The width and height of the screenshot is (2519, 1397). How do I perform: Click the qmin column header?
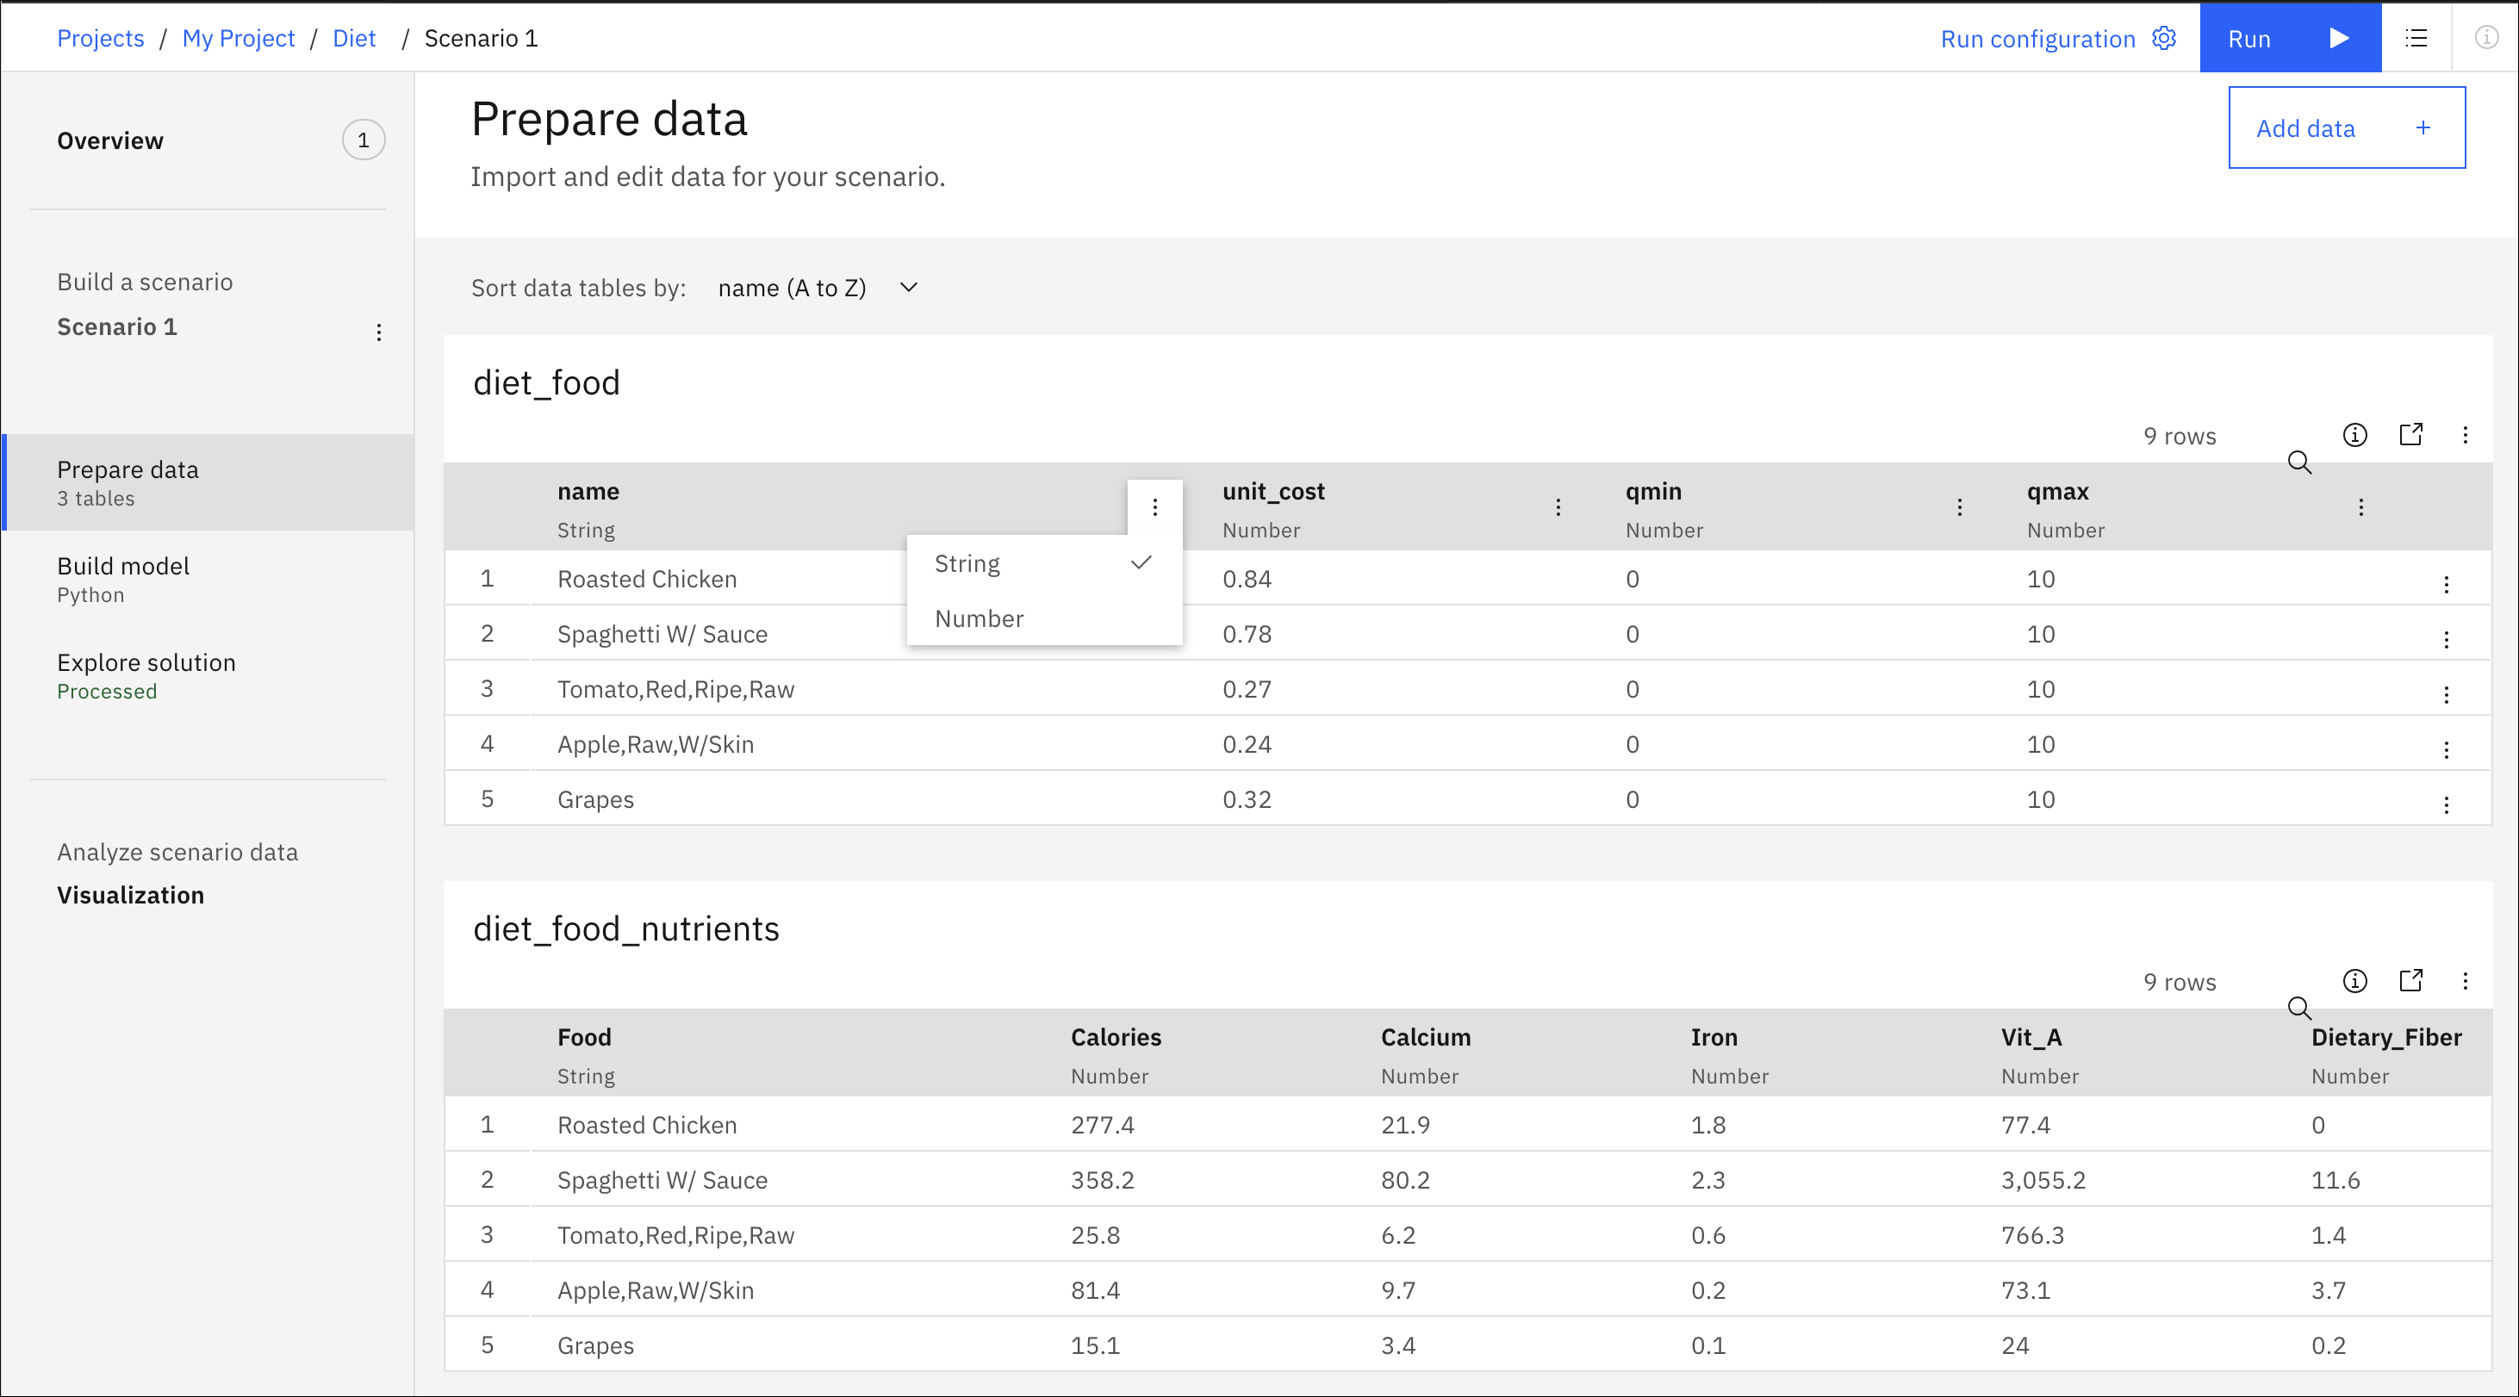1653,491
